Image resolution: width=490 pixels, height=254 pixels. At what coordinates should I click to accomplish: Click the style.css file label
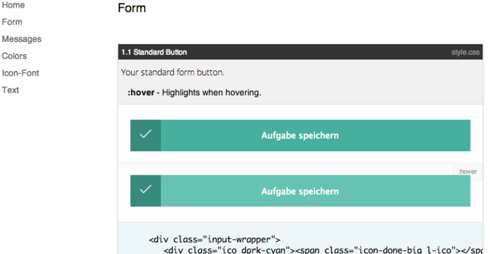pyautogui.click(x=465, y=52)
